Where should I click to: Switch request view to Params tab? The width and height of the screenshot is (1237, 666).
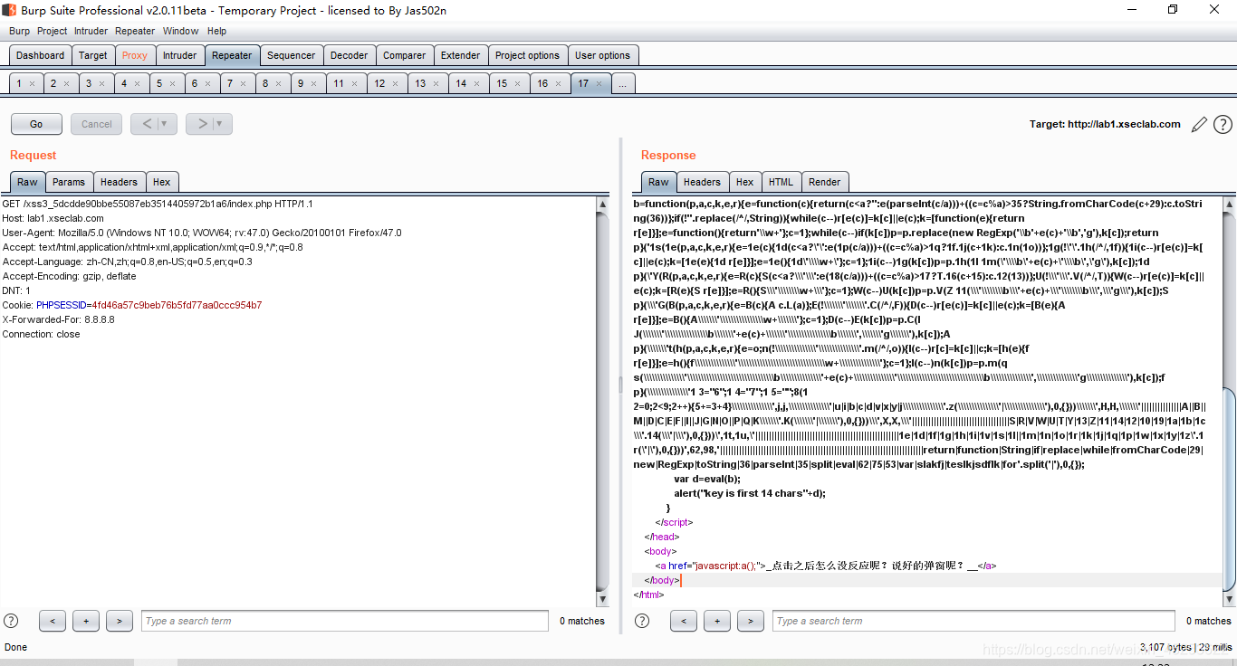(68, 182)
